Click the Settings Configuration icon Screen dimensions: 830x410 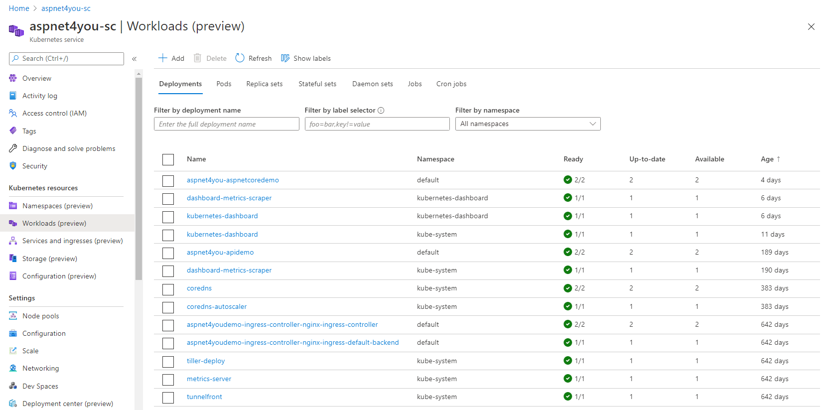pyautogui.click(x=13, y=333)
